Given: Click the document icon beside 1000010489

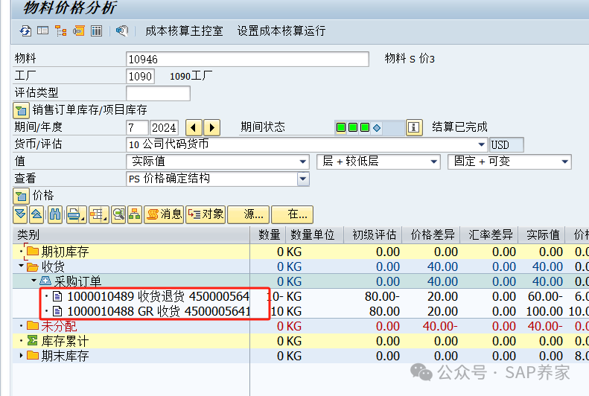Looking at the screenshot, I should 57,296.
